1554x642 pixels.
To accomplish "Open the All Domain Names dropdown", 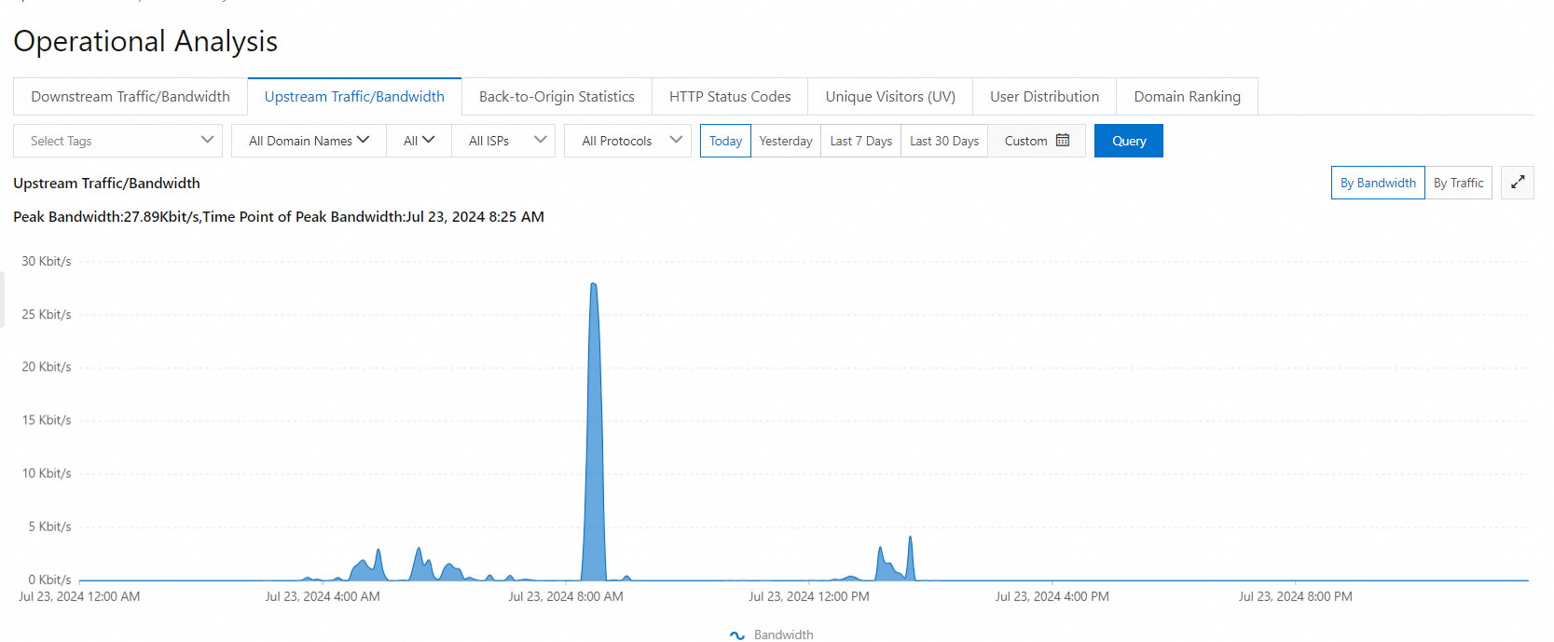I will (x=309, y=141).
